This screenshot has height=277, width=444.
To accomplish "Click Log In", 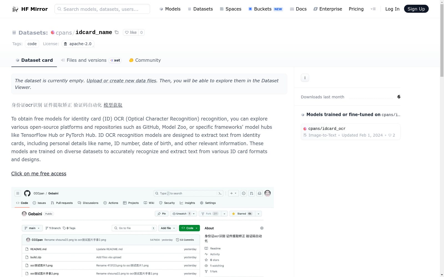I will pyautogui.click(x=392, y=9).
